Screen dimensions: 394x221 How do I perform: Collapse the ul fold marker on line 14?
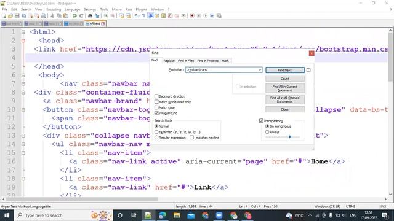coord(23,144)
